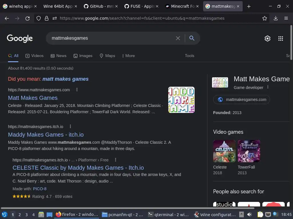
Task: Open the shield tracking protection icon
Action: [39, 18]
